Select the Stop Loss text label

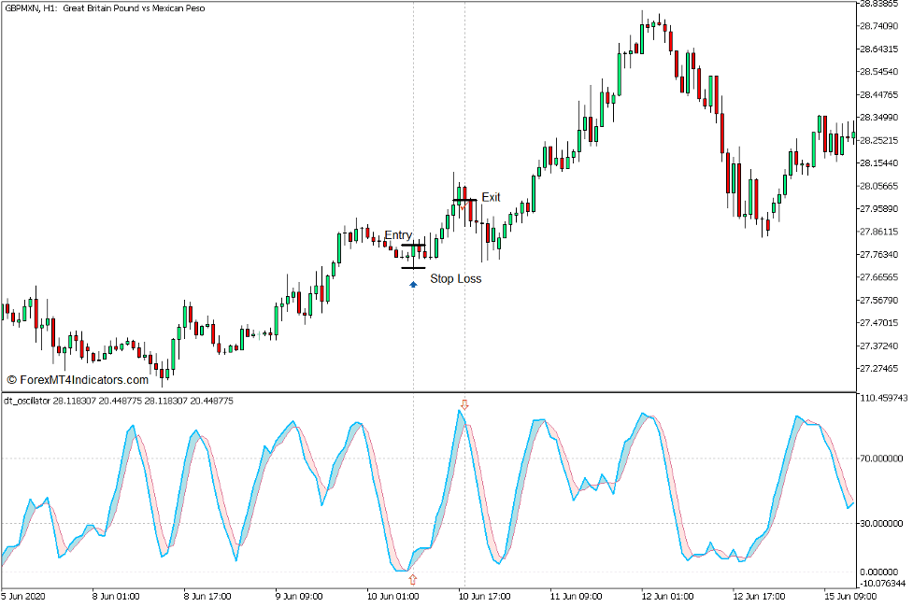(456, 278)
